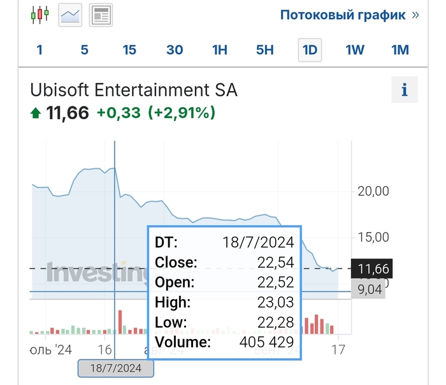Click the 18/7/2024 date marker on axis
Viewport: 446px width, 385px height.
click(x=115, y=368)
